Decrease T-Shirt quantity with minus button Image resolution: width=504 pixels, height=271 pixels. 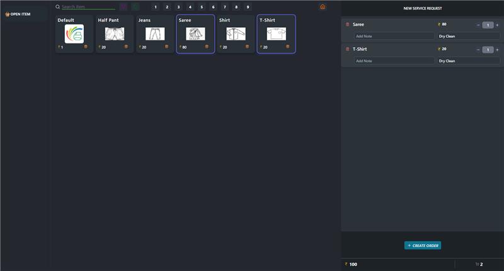(478, 49)
